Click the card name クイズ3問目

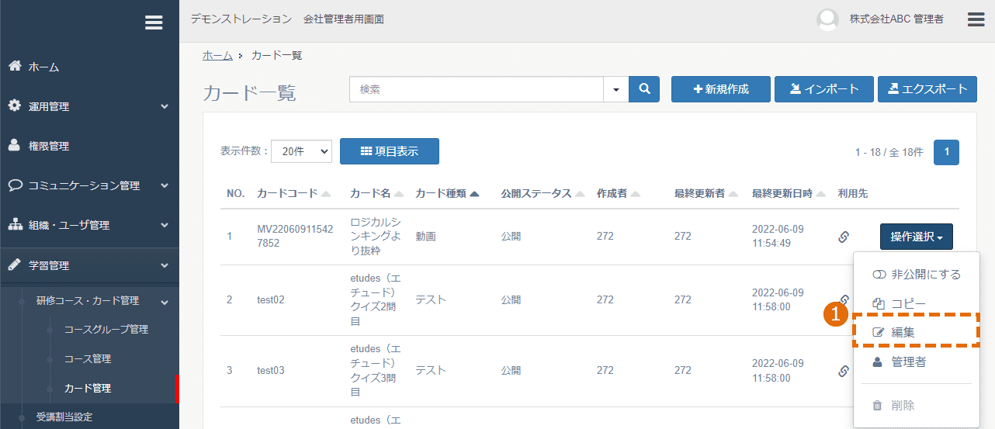coord(376,371)
